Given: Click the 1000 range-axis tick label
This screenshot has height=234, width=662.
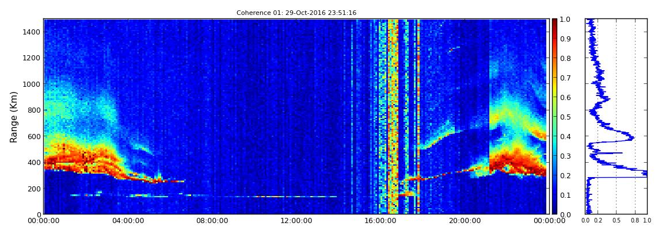Looking at the screenshot, I should [x=32, y=84].
